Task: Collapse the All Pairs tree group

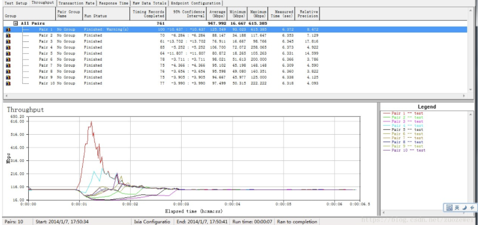Action: point(15,23)
